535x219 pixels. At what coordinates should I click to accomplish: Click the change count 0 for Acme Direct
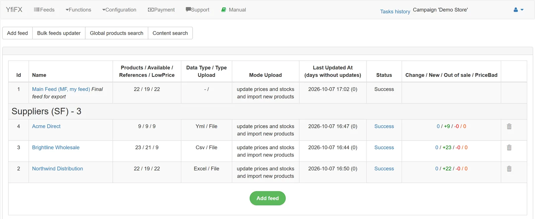pos(438,126)
